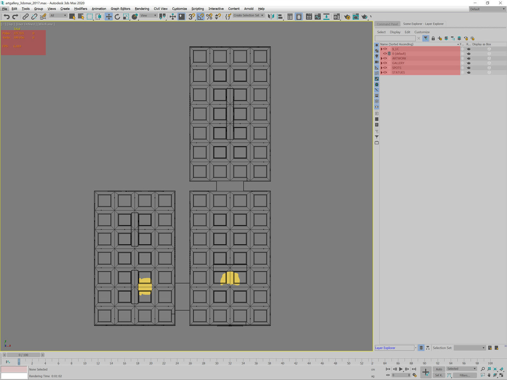Image resolution: width=507 pixels, height=380 pixels.
Task: Open the reference coordinate system 'View' dropdown
Action: [x=148, y=15]
